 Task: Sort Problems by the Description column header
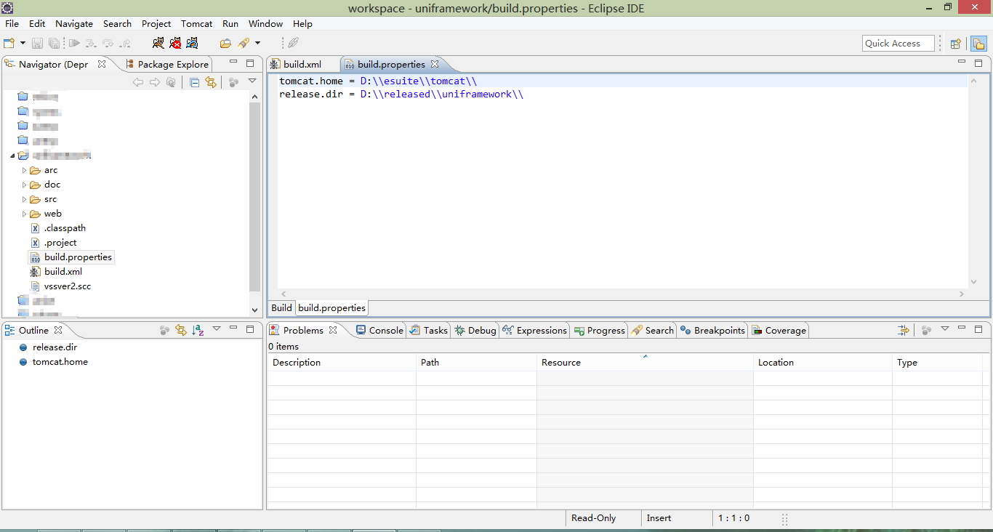342,362
